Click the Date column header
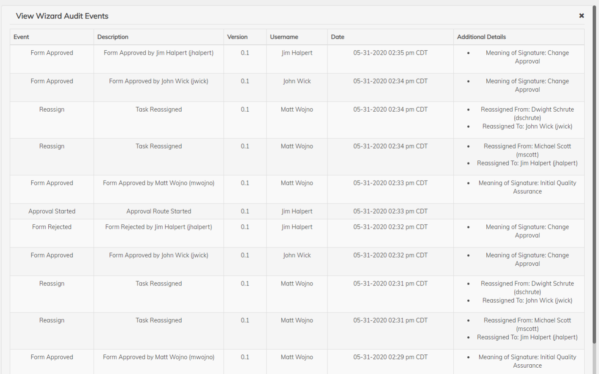Image resolution: width=599 pixels, height=374 pixels. pos(338,37)
